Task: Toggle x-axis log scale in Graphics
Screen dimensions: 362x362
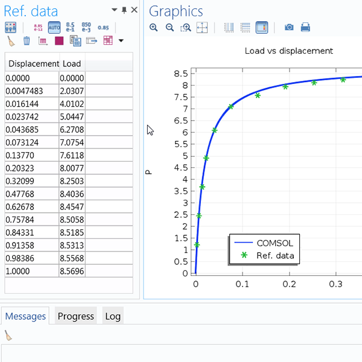Action: (x=229, y=28)
